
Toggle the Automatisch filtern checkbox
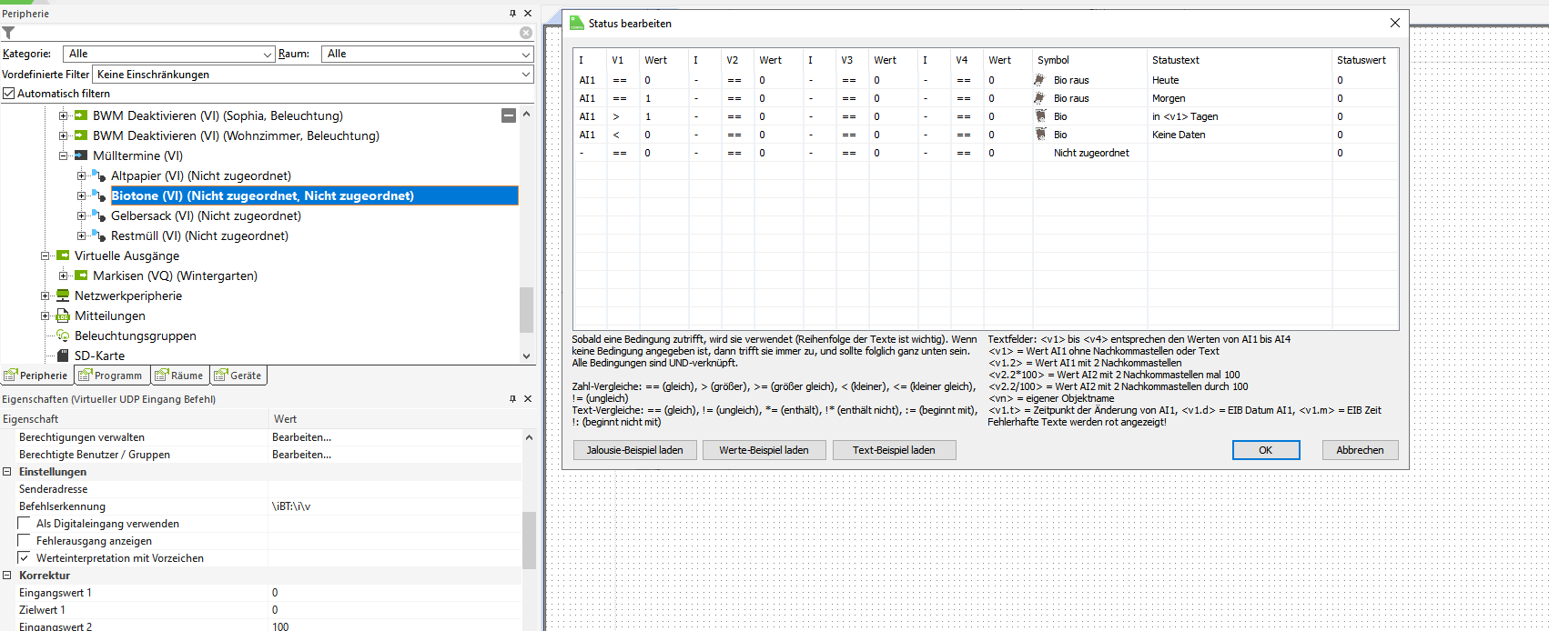coord(9,93)
